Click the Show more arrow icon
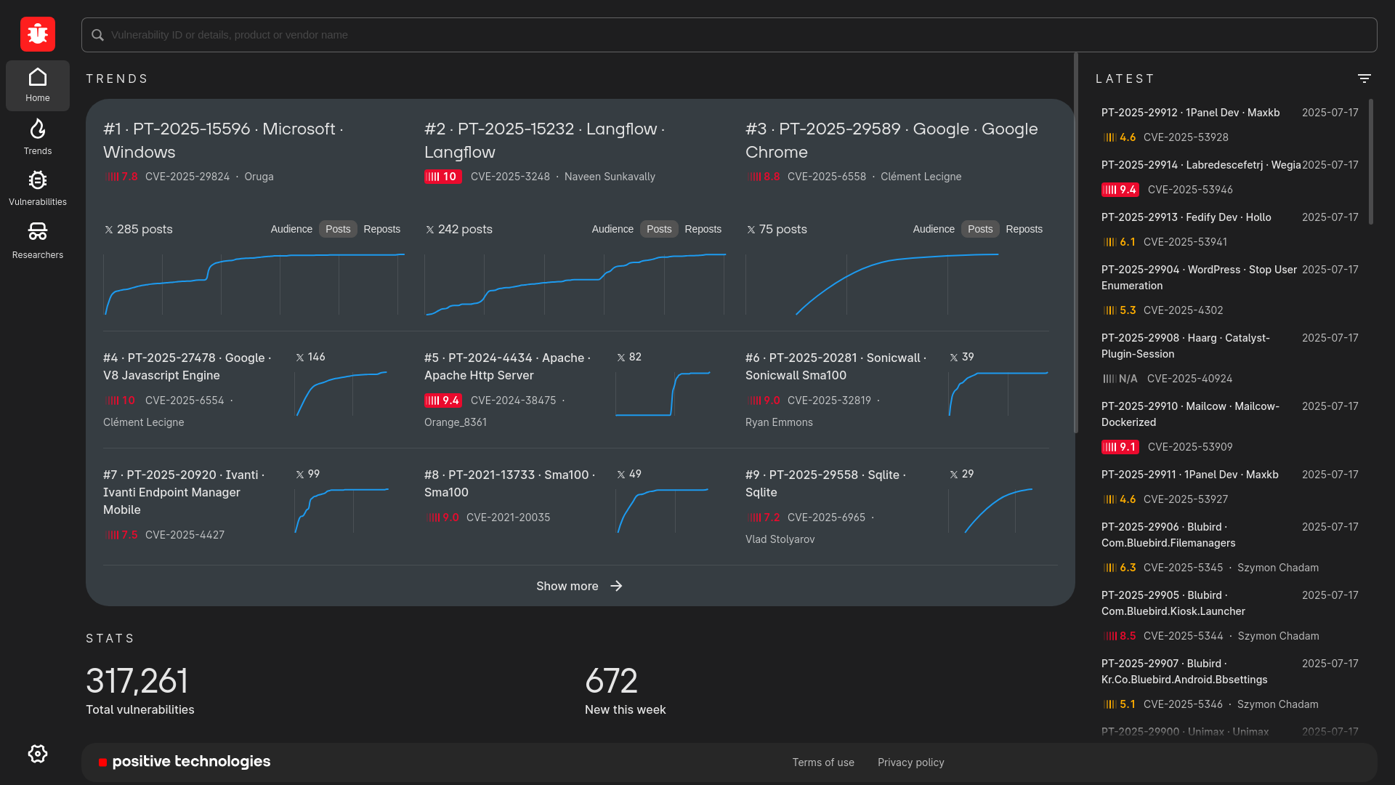This screenshot has width=1395, height=785. (x=616, y=586)
